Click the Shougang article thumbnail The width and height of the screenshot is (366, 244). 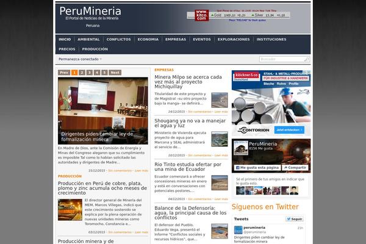coord(220,139)
